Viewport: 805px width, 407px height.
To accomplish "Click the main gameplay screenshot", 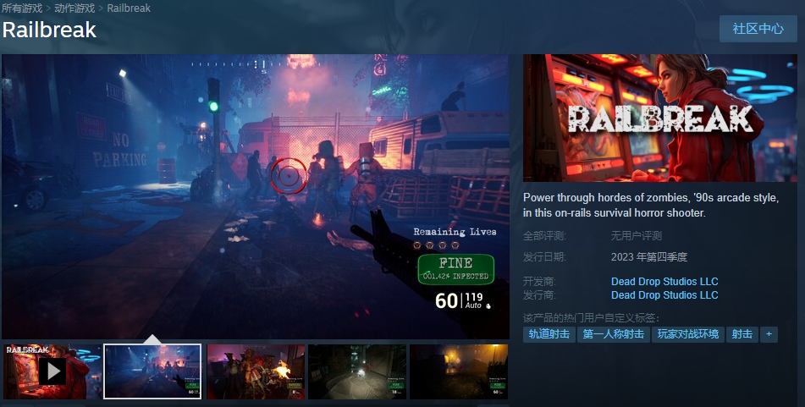I will [255, 196].
